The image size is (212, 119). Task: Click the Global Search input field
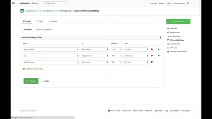[x=54, y=3]
